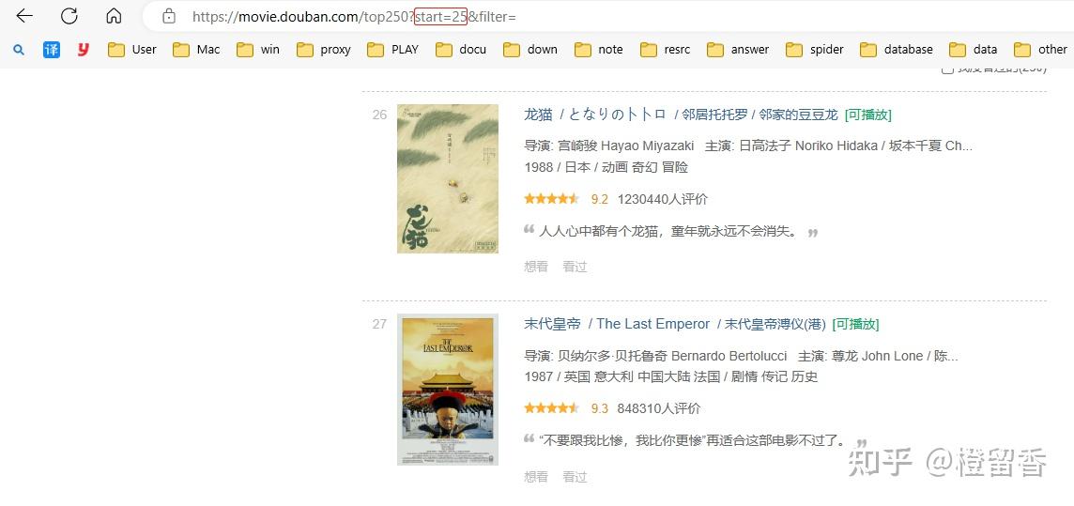Open the User bookmarks folder
Image resolution: width=1074 pixels, height=506 pixels.
[132, 50]
